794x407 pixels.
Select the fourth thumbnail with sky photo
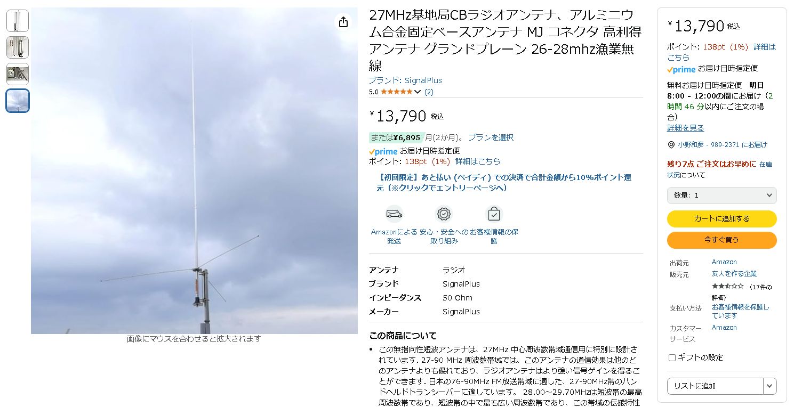coord(18,101)
